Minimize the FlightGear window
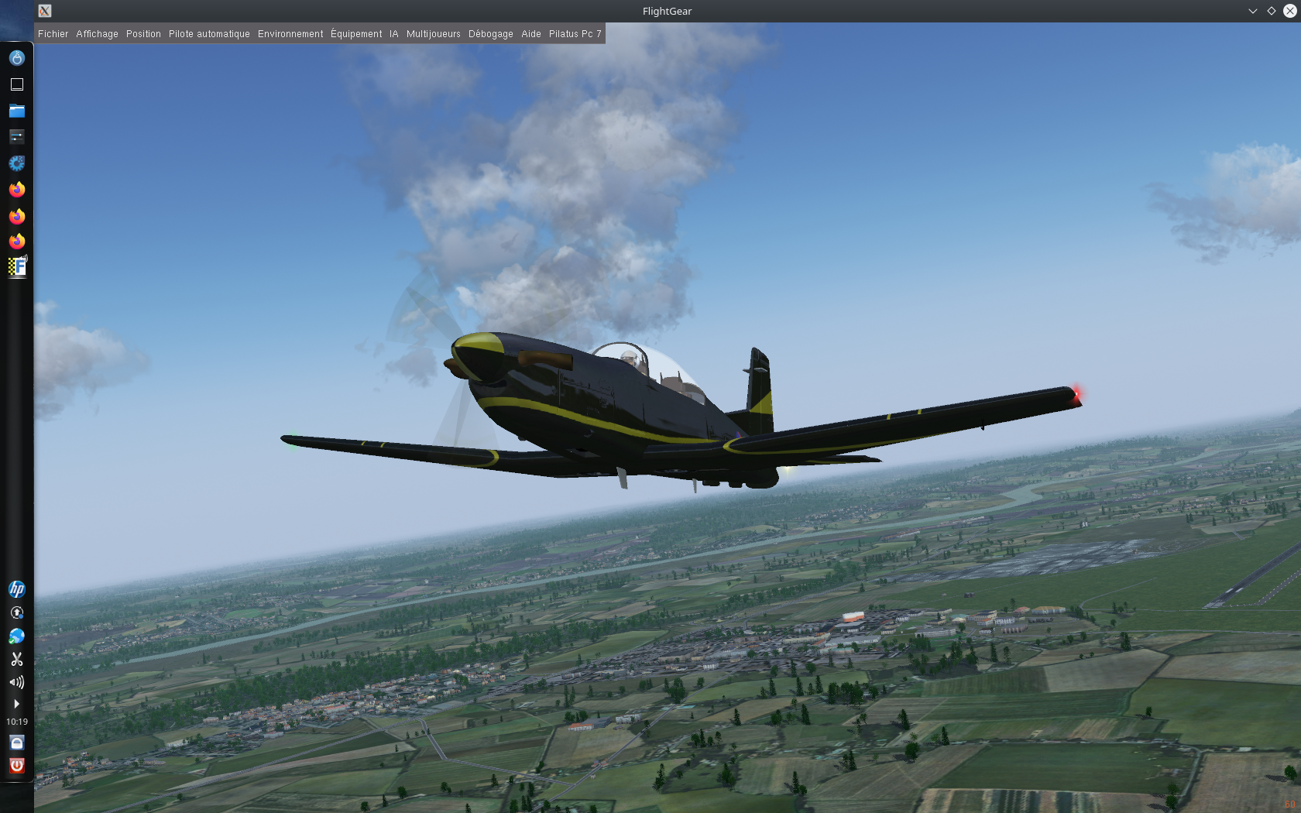The height and width of the screenshot is (813, 1301). point(1253,11)
